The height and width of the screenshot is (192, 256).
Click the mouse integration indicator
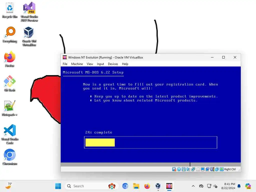(x=217, y=169)
